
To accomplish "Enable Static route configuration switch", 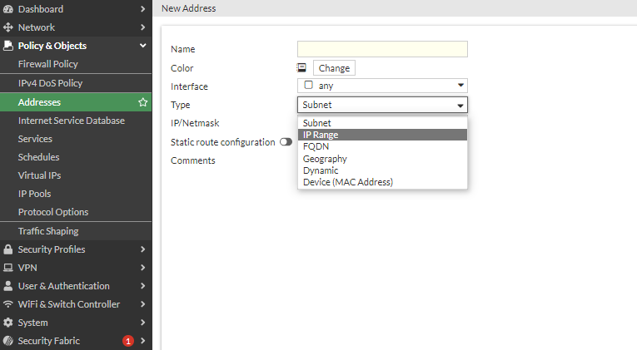I will point(286,142).
